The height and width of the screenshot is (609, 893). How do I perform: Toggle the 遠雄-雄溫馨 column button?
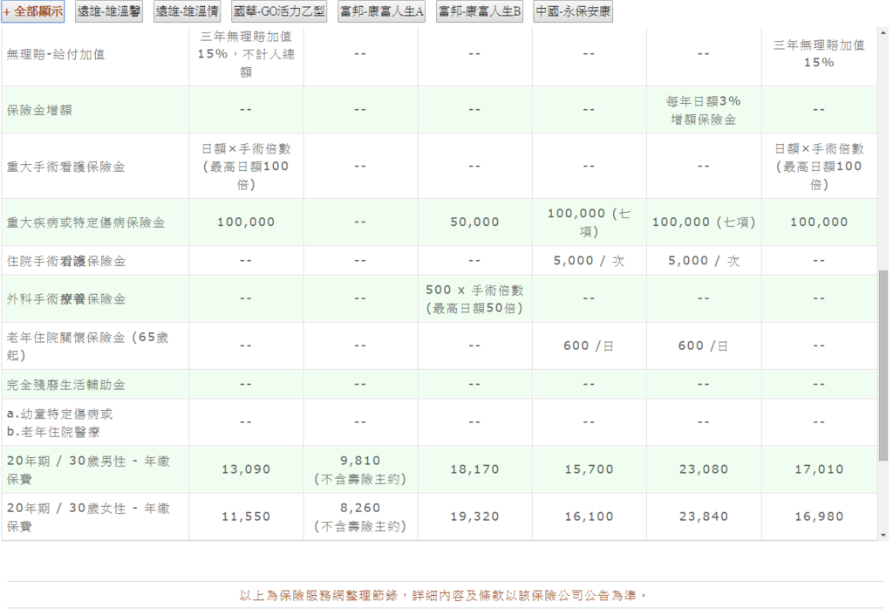click(x=109, y=11)
